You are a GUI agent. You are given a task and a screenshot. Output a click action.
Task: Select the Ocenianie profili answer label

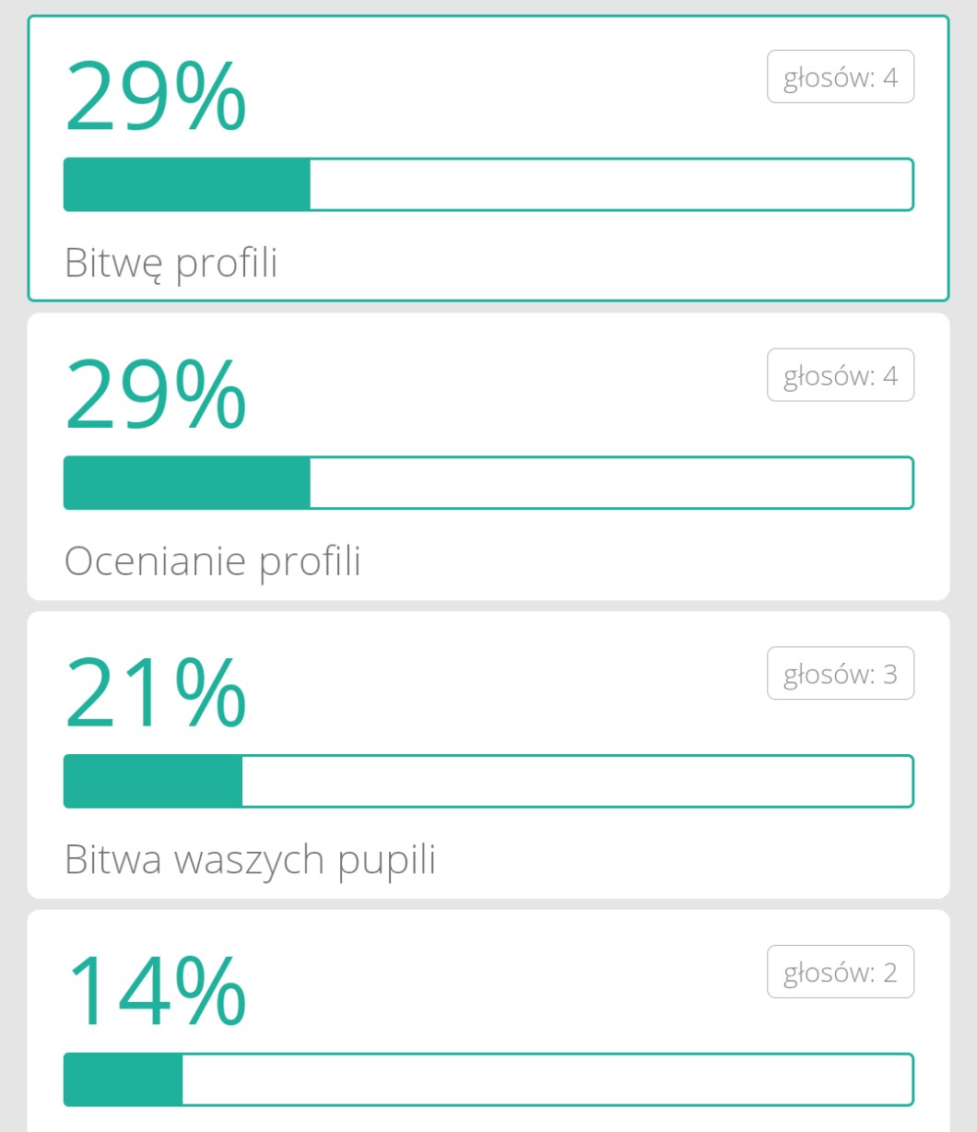point(213,561)
